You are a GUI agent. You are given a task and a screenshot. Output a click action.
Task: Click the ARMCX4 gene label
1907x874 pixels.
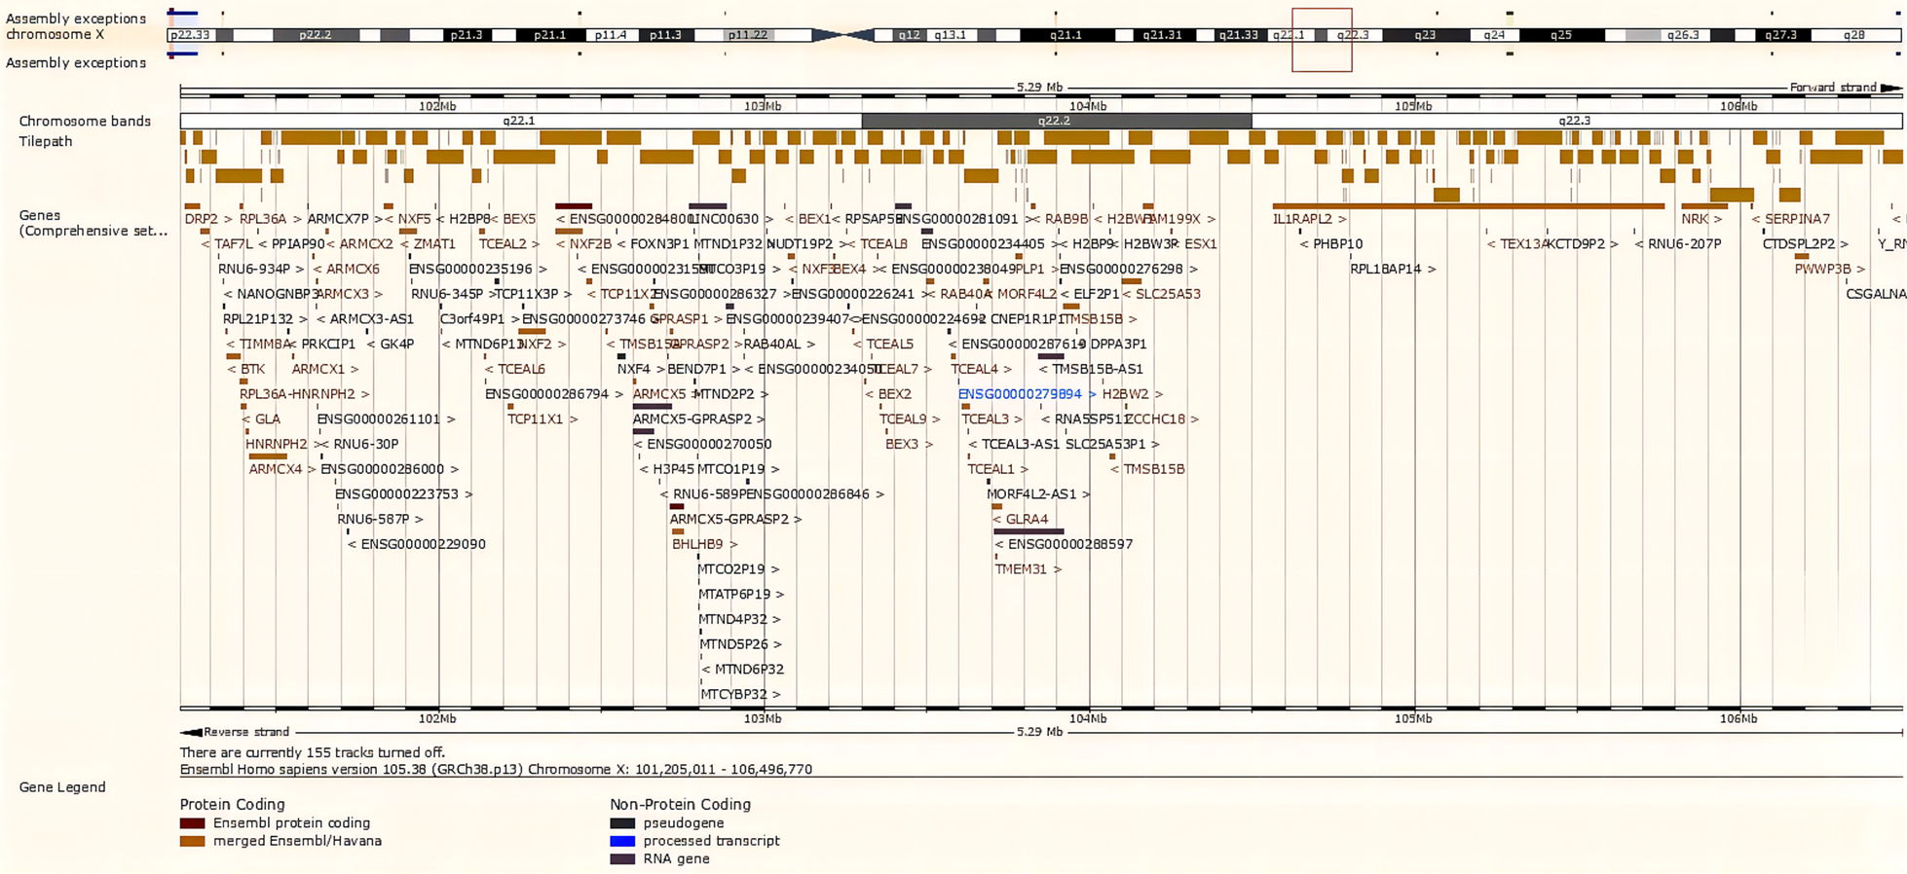282,469
